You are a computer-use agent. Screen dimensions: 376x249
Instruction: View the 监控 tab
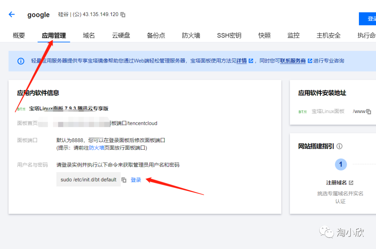point(293,35)
